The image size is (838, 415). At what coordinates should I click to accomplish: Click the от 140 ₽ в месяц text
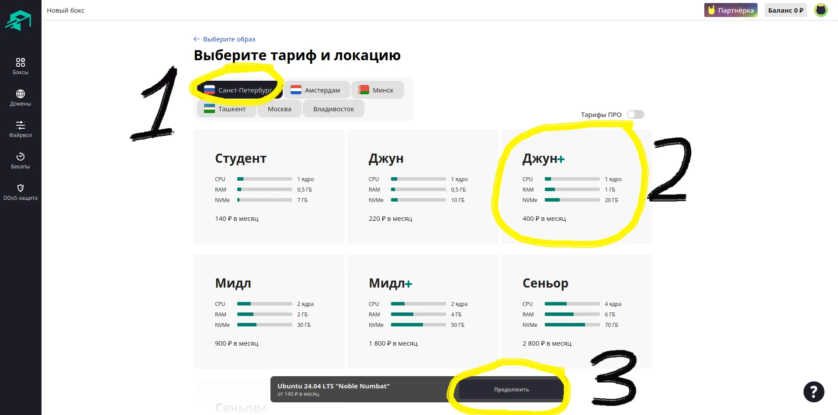pos(298,394)
